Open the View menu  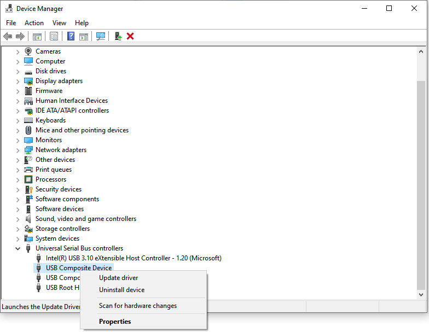[59, 23]
